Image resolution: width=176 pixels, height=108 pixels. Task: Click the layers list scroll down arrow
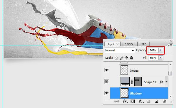point(170,97)
